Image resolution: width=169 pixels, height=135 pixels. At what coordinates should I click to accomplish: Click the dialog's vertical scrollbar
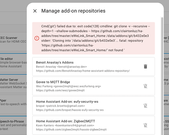click(x=162, y=75)
